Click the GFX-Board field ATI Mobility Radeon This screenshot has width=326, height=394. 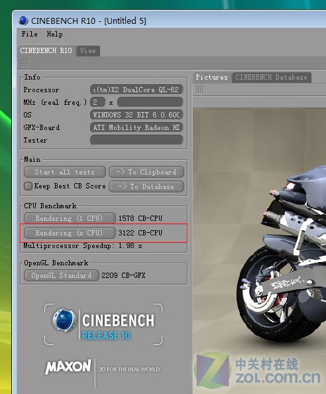click(x=136, y=127)
